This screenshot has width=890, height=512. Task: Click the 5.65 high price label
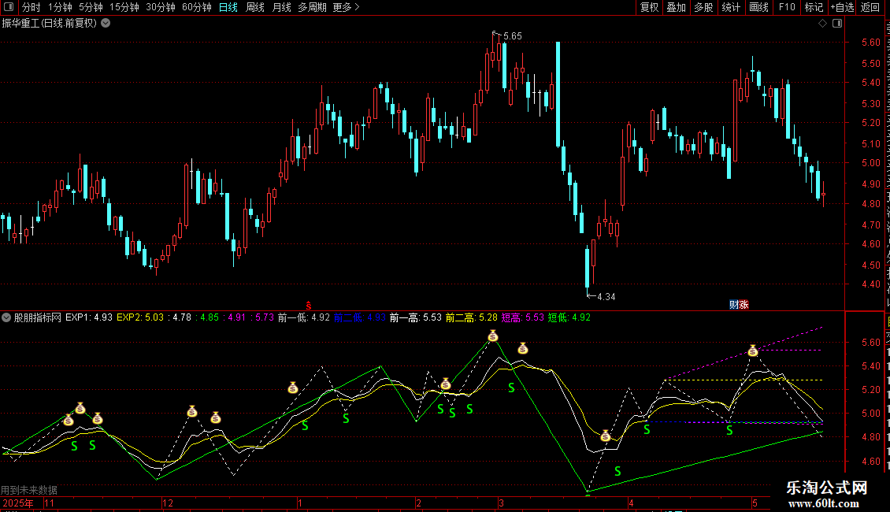click(513, 36)
